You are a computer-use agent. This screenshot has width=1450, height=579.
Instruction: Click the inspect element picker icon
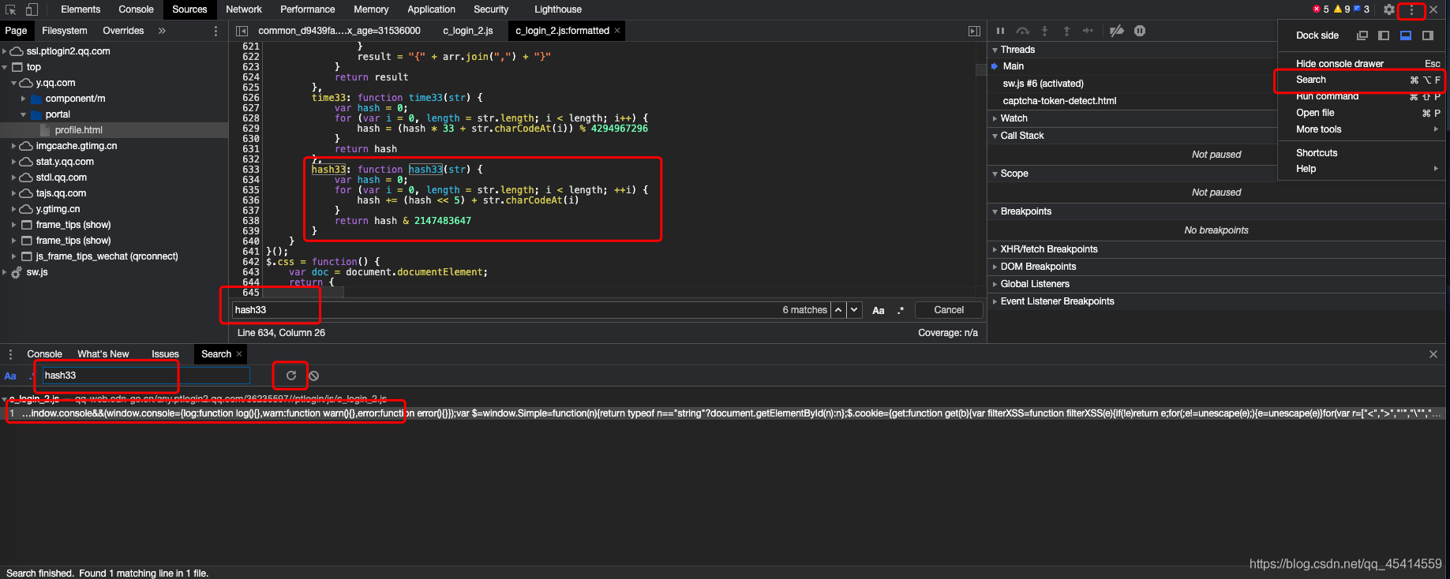coord(11,9)
